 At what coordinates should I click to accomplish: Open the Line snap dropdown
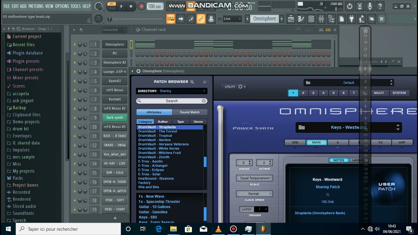coord(232,19)
